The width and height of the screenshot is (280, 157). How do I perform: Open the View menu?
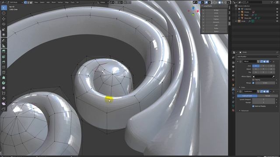point(36,2)
